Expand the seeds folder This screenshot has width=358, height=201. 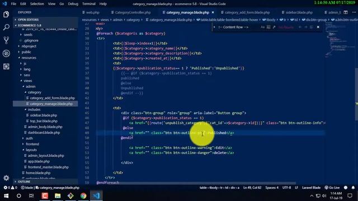pyautogui.click(x=28, y=35)
